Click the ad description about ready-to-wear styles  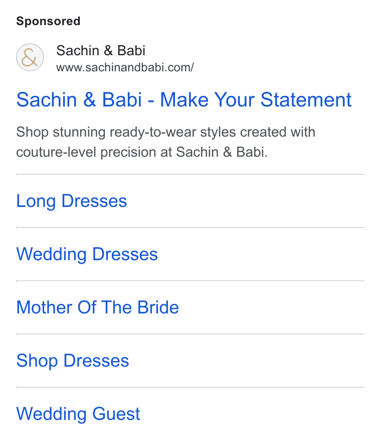pyautogui.click(x=165, y=142)
